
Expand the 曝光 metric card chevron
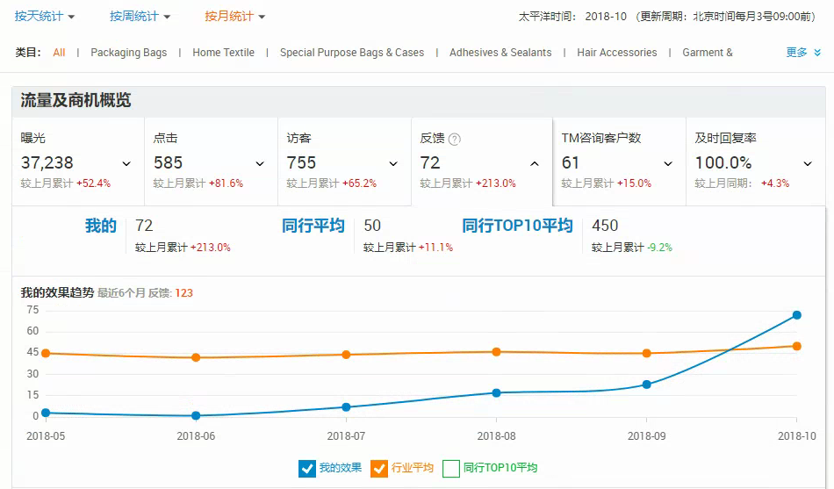coord(126,163)
